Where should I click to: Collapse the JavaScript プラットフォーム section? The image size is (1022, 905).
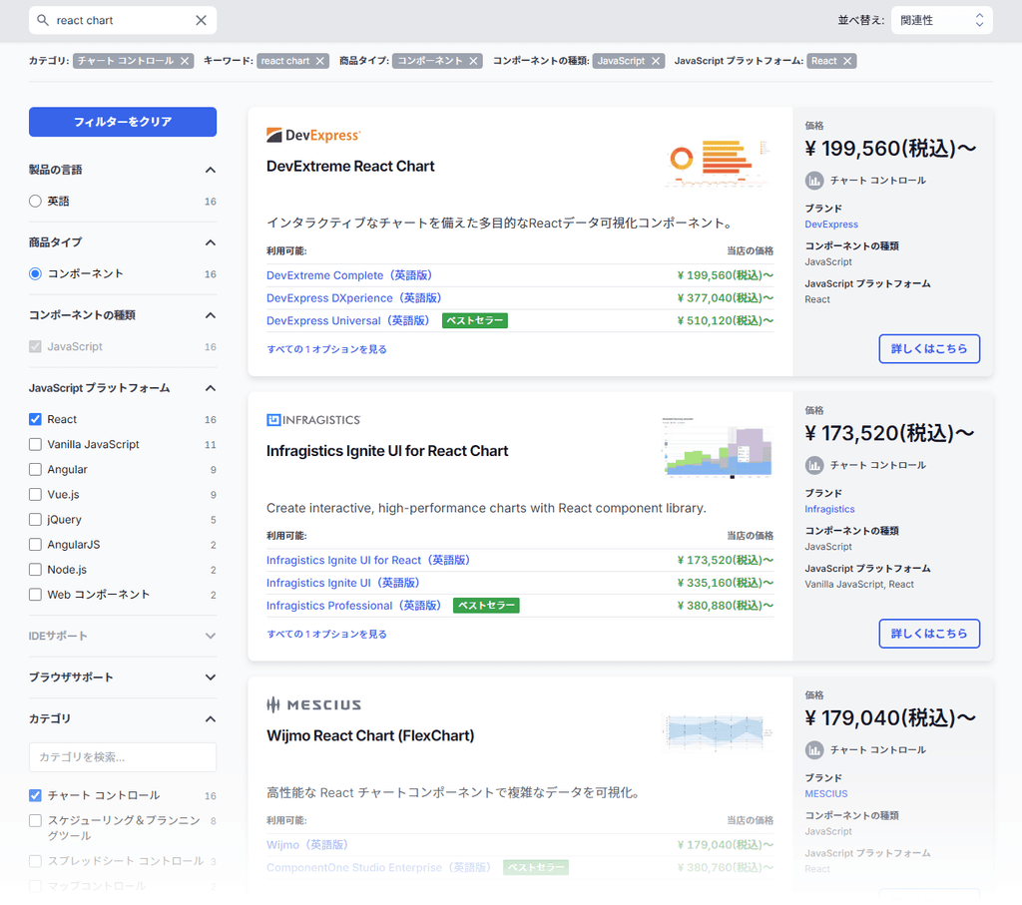coord(211,388)
